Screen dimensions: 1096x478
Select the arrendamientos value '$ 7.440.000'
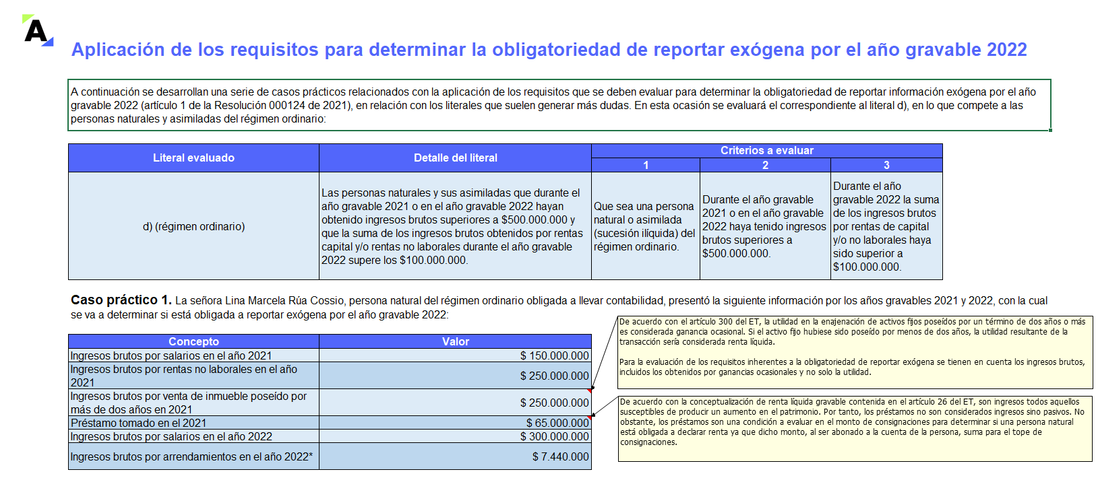(456, 456)
